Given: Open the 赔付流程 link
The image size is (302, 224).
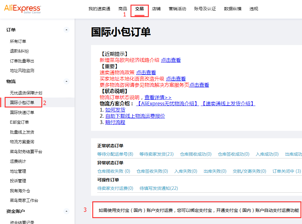Looking at the screenshot, I should tap(115, 122).
